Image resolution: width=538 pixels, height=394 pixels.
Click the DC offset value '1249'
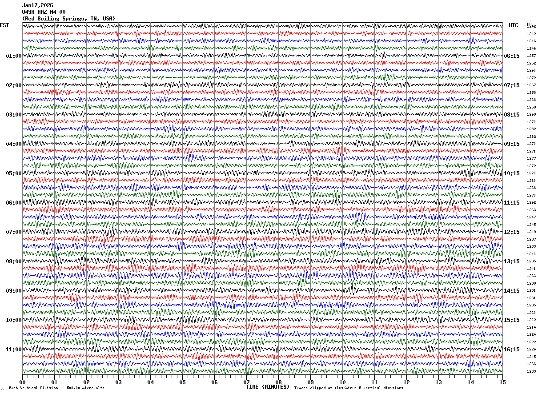pyautogui.click(x=531, y=232)
